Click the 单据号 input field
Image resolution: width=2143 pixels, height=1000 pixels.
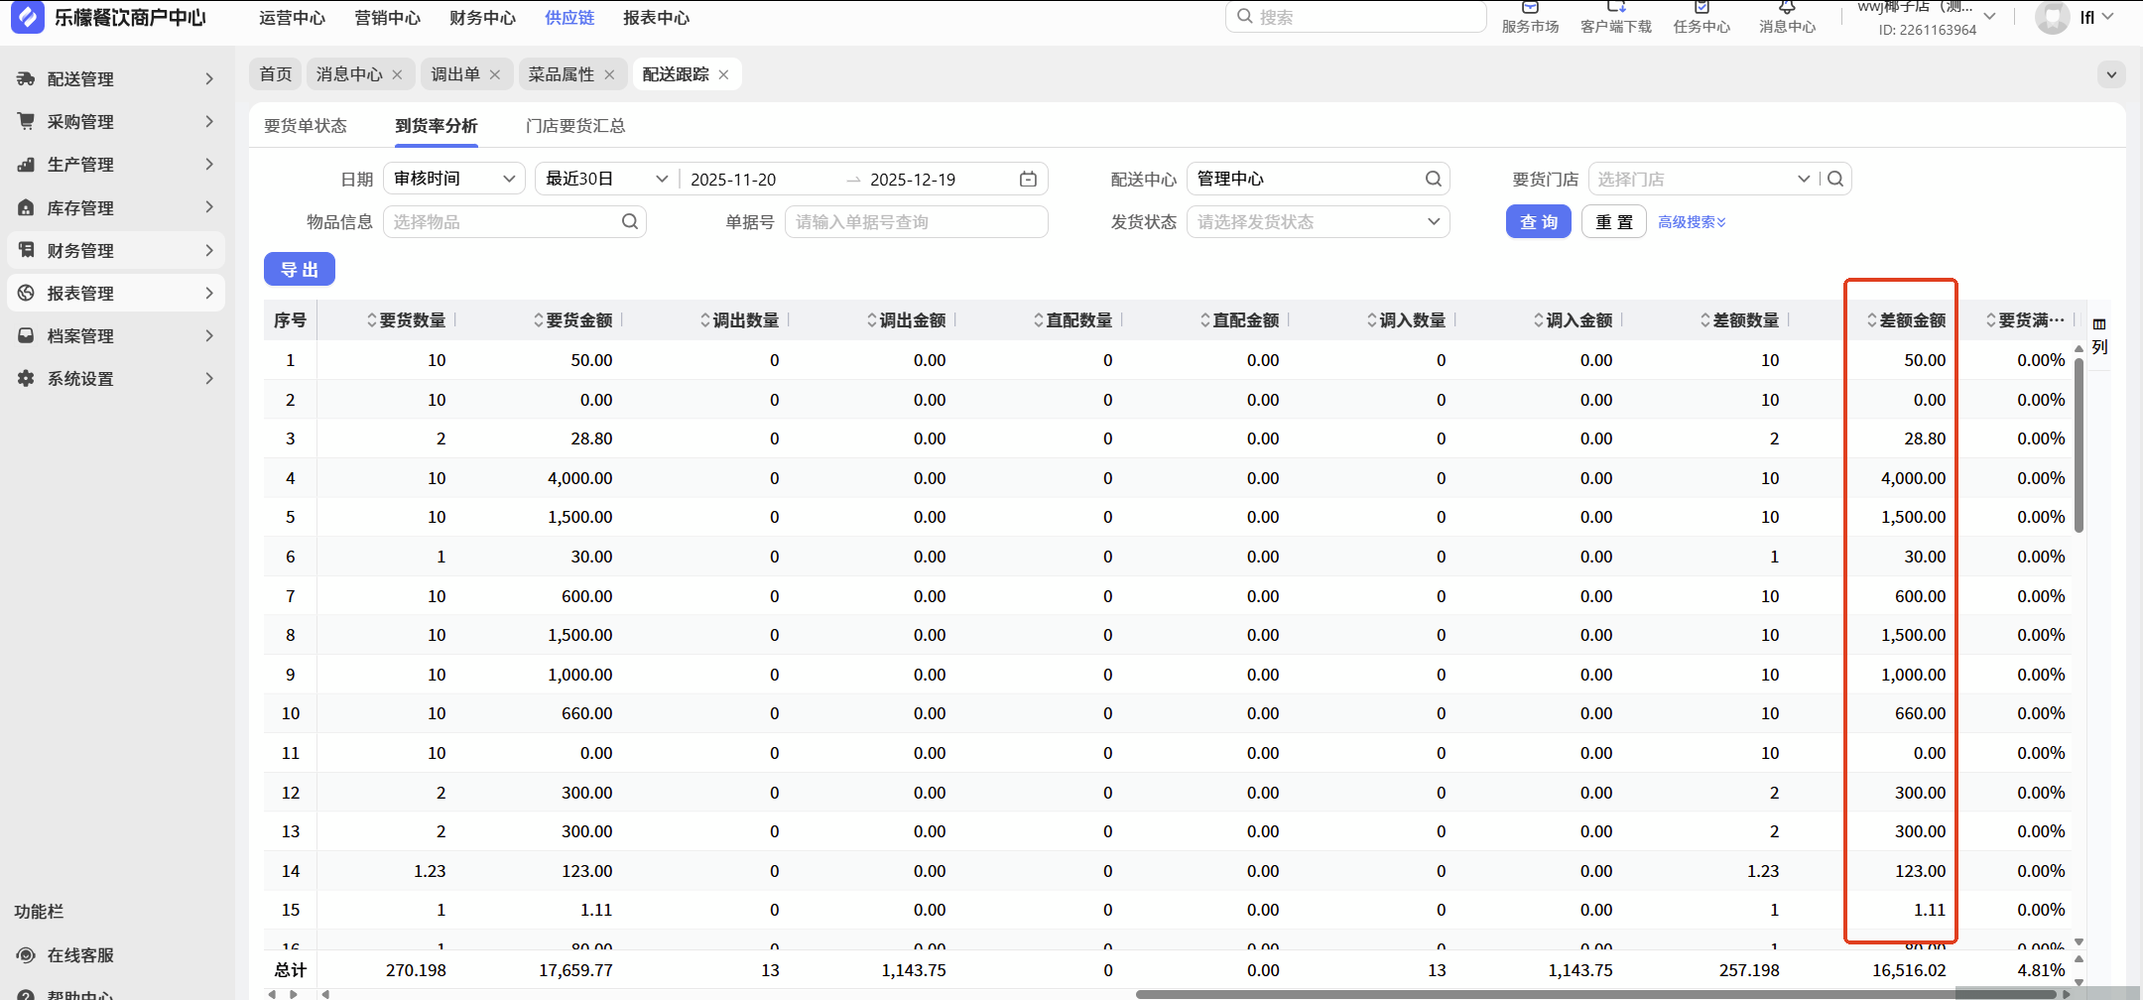(x=916, y=221)
